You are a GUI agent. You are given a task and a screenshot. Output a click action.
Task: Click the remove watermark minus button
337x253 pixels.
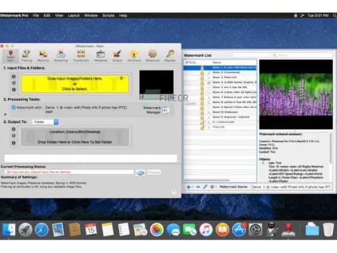point(198,187)
